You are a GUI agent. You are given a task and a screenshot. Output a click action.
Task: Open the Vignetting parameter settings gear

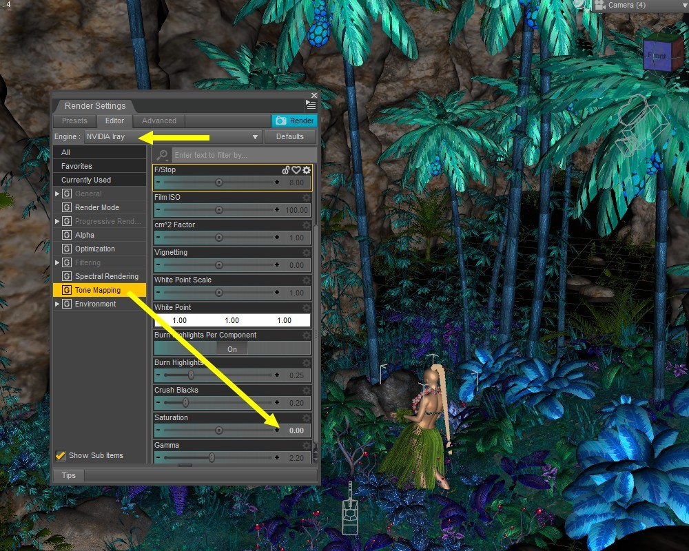point(307,253)
